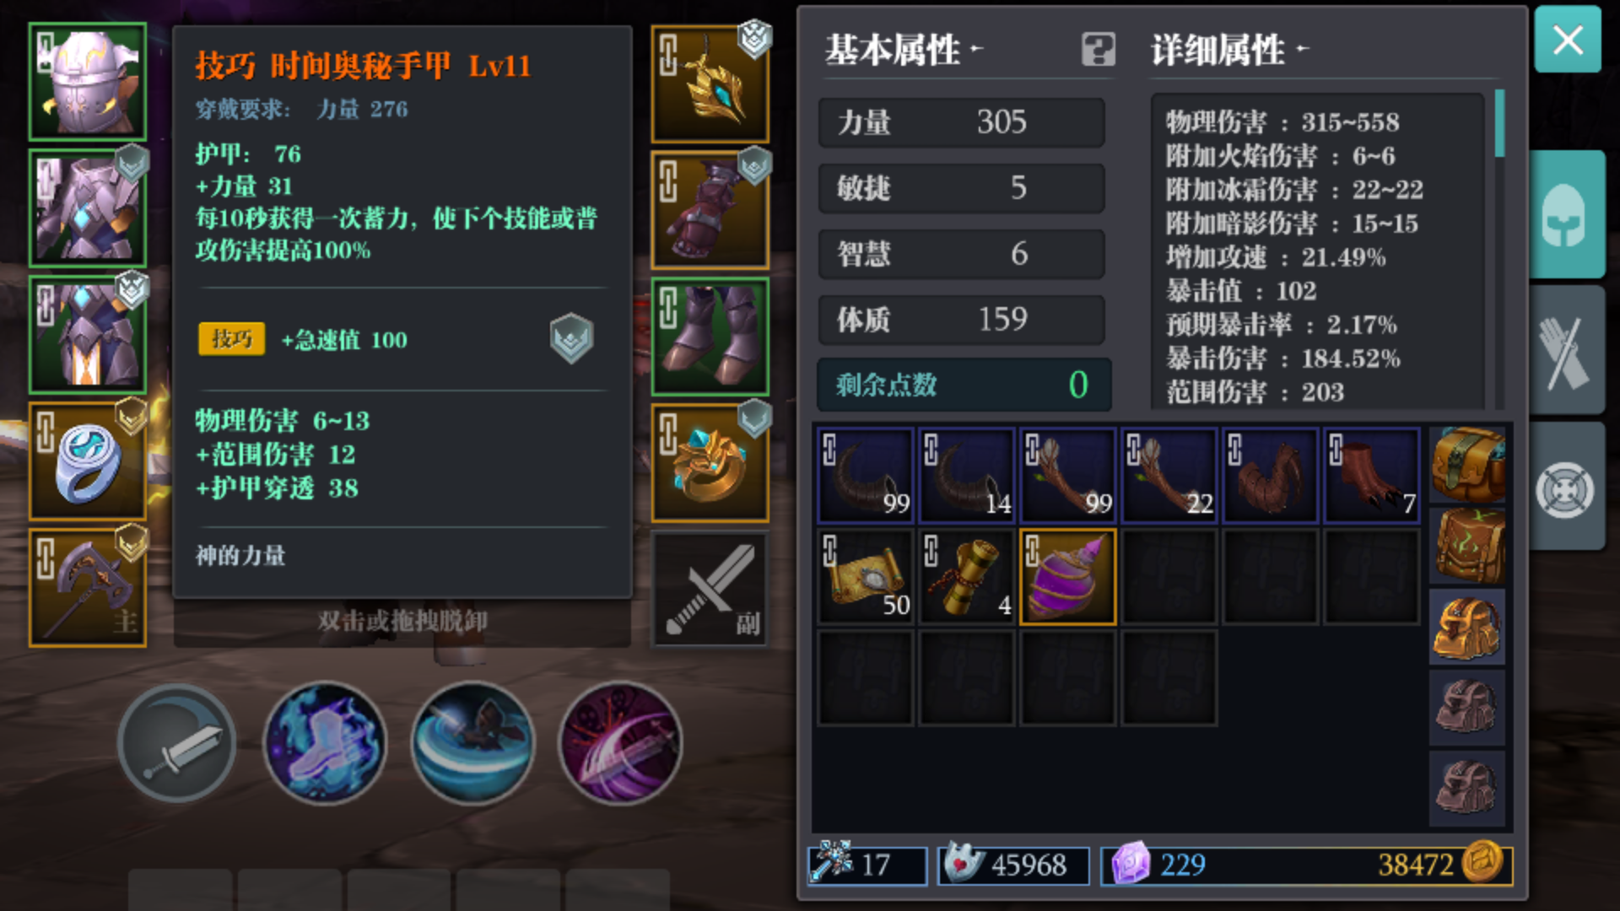Tap the purple potion vase item
Image resolution: width=1620 pixels, height=911 pixels.
(x=1067, y=577)
